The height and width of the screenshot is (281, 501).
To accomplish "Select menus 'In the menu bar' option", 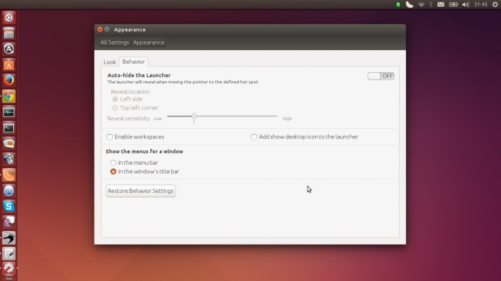I will 113,163.
